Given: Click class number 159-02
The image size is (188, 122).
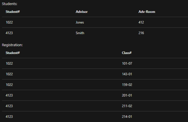Looking at the screenshot, I should [x=127, y=85].
